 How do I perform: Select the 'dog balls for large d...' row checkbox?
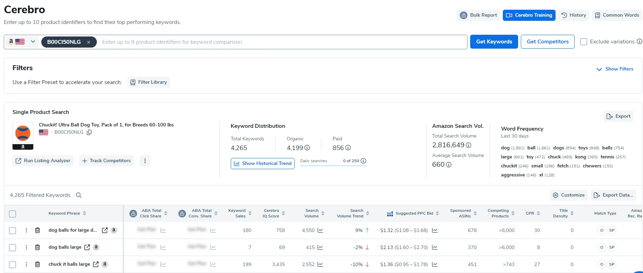pyautogui.click(x=12, y=231)
